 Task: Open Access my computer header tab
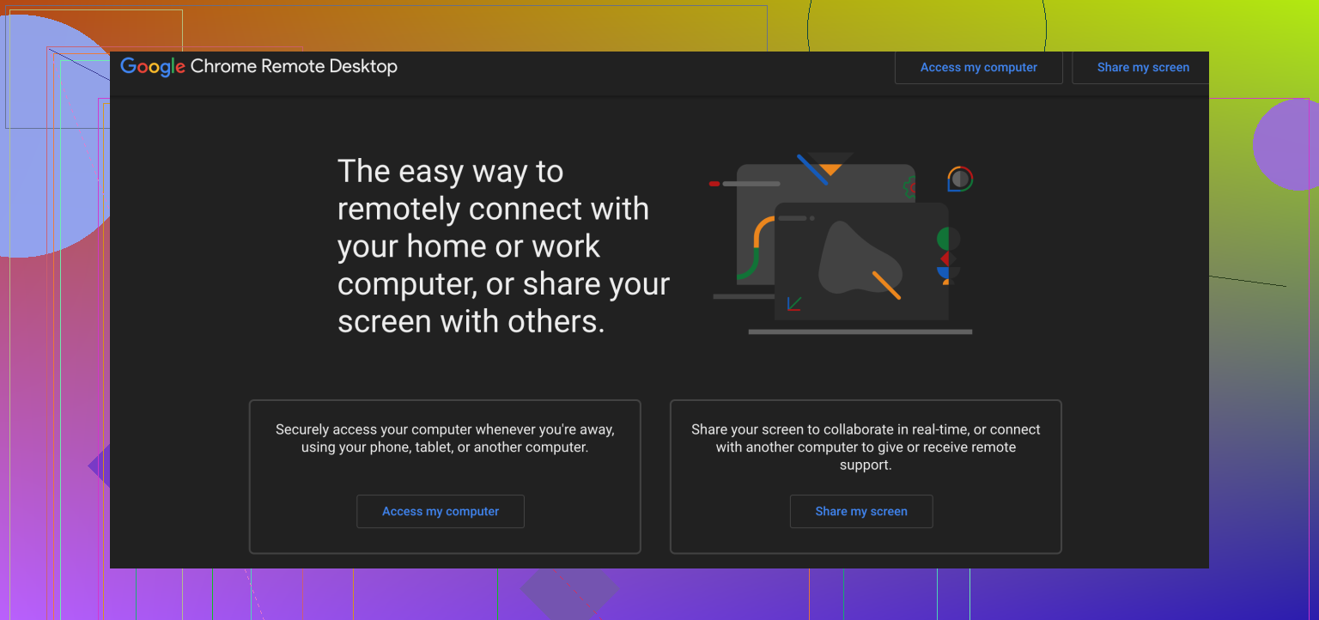(978, 67)
